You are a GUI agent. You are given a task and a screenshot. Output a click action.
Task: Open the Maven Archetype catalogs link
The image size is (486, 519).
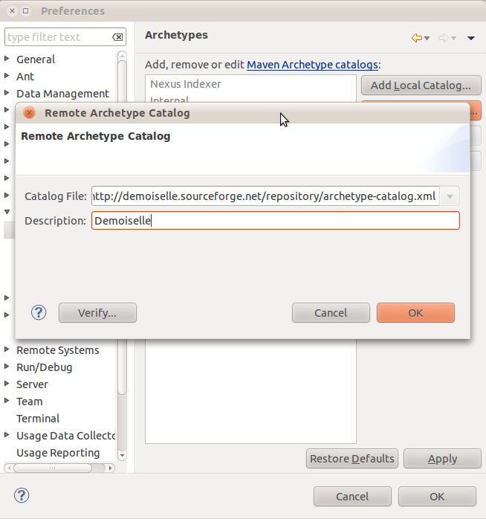tap(312, 65)
